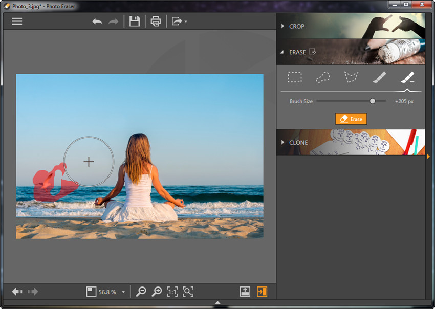Expand the CROP panel
Viewport: 435px width, 309px height.
click(x=282, y=26)
